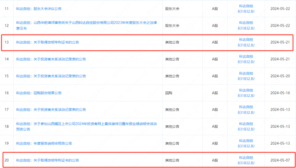Select row number 20
This screenshot has width=296, height=168.
point(7,160)
